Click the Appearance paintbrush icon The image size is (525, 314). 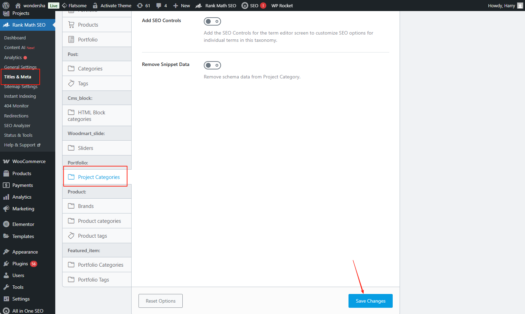coord(6,252)
